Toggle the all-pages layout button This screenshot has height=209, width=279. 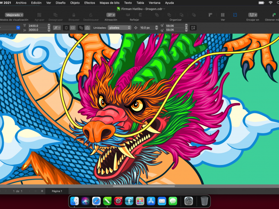(81, 28)
